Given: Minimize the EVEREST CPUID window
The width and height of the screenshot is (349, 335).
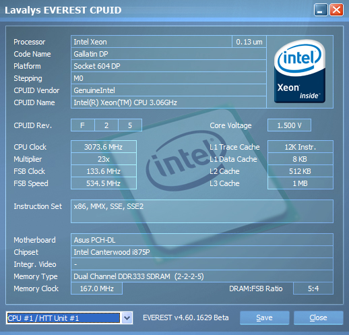Looking at the screenshot, I should pos(321,10).
